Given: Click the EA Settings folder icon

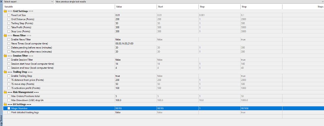Looking at the screenshot, I should pyautogui.click(x=5, y=104).
